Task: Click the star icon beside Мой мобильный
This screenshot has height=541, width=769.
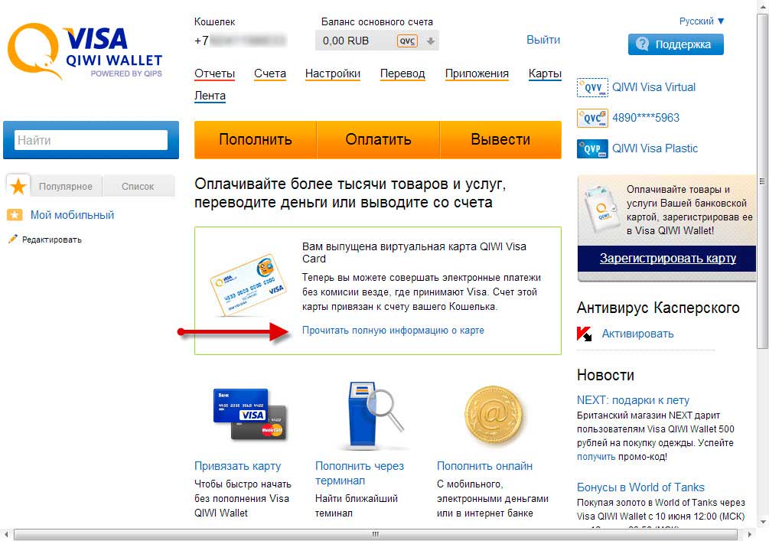Action: point(15,215)
